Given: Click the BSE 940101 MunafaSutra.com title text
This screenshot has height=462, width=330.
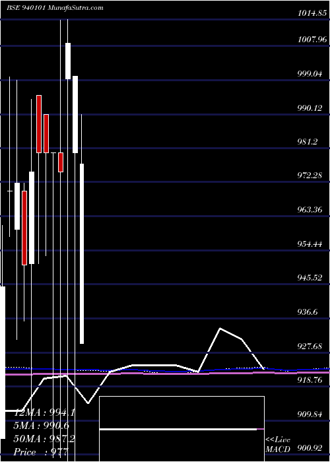Looking at the screenshot, I should [55, 8].
